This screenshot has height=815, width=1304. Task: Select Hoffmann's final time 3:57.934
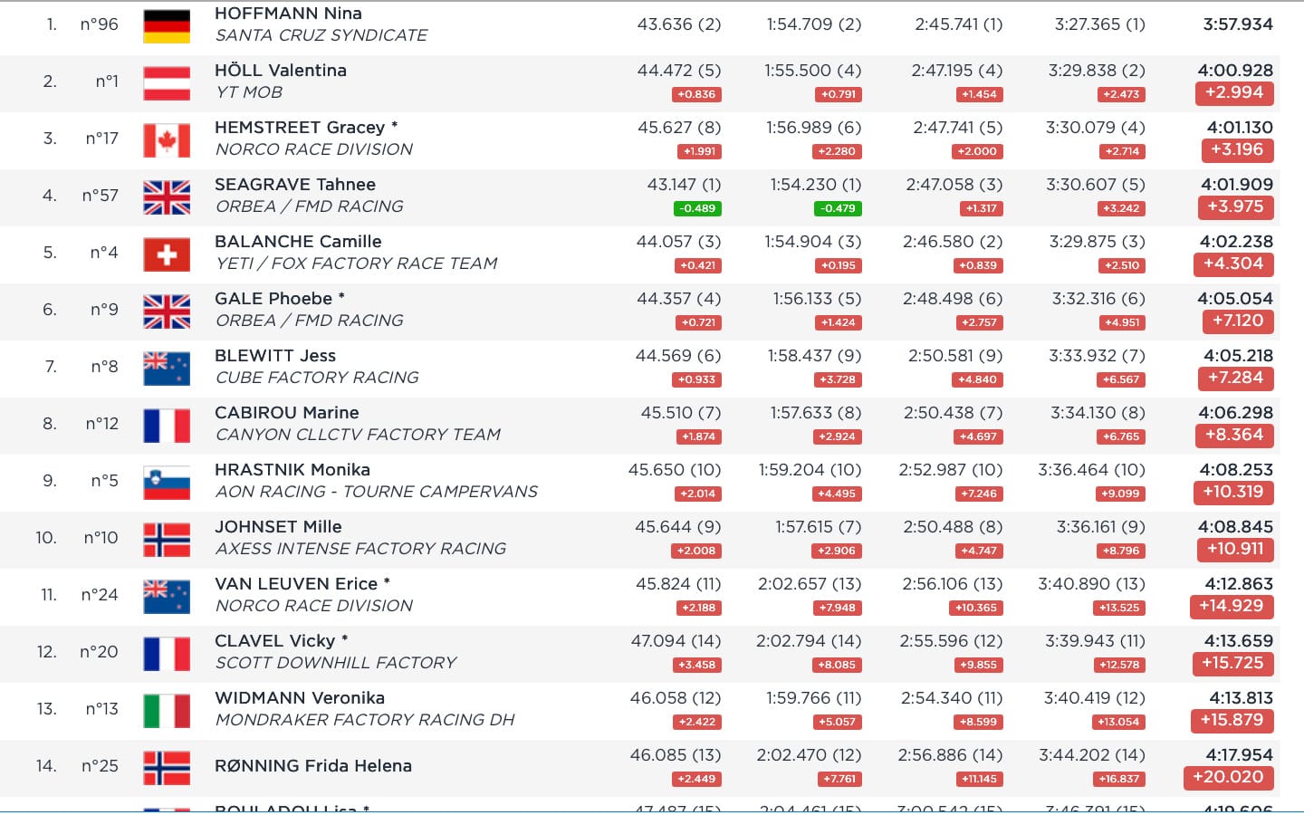tap(1237, 24)
